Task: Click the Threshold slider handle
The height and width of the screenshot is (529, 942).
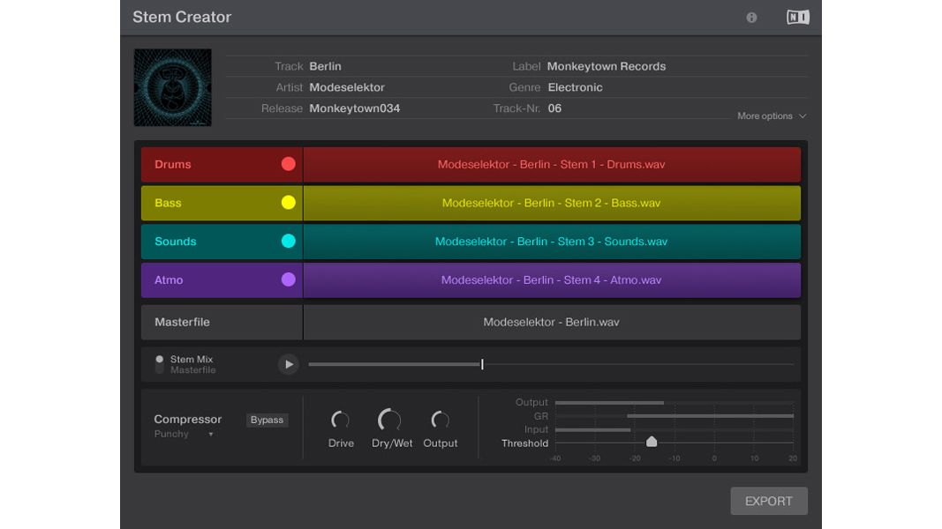Action: (652, 441)
